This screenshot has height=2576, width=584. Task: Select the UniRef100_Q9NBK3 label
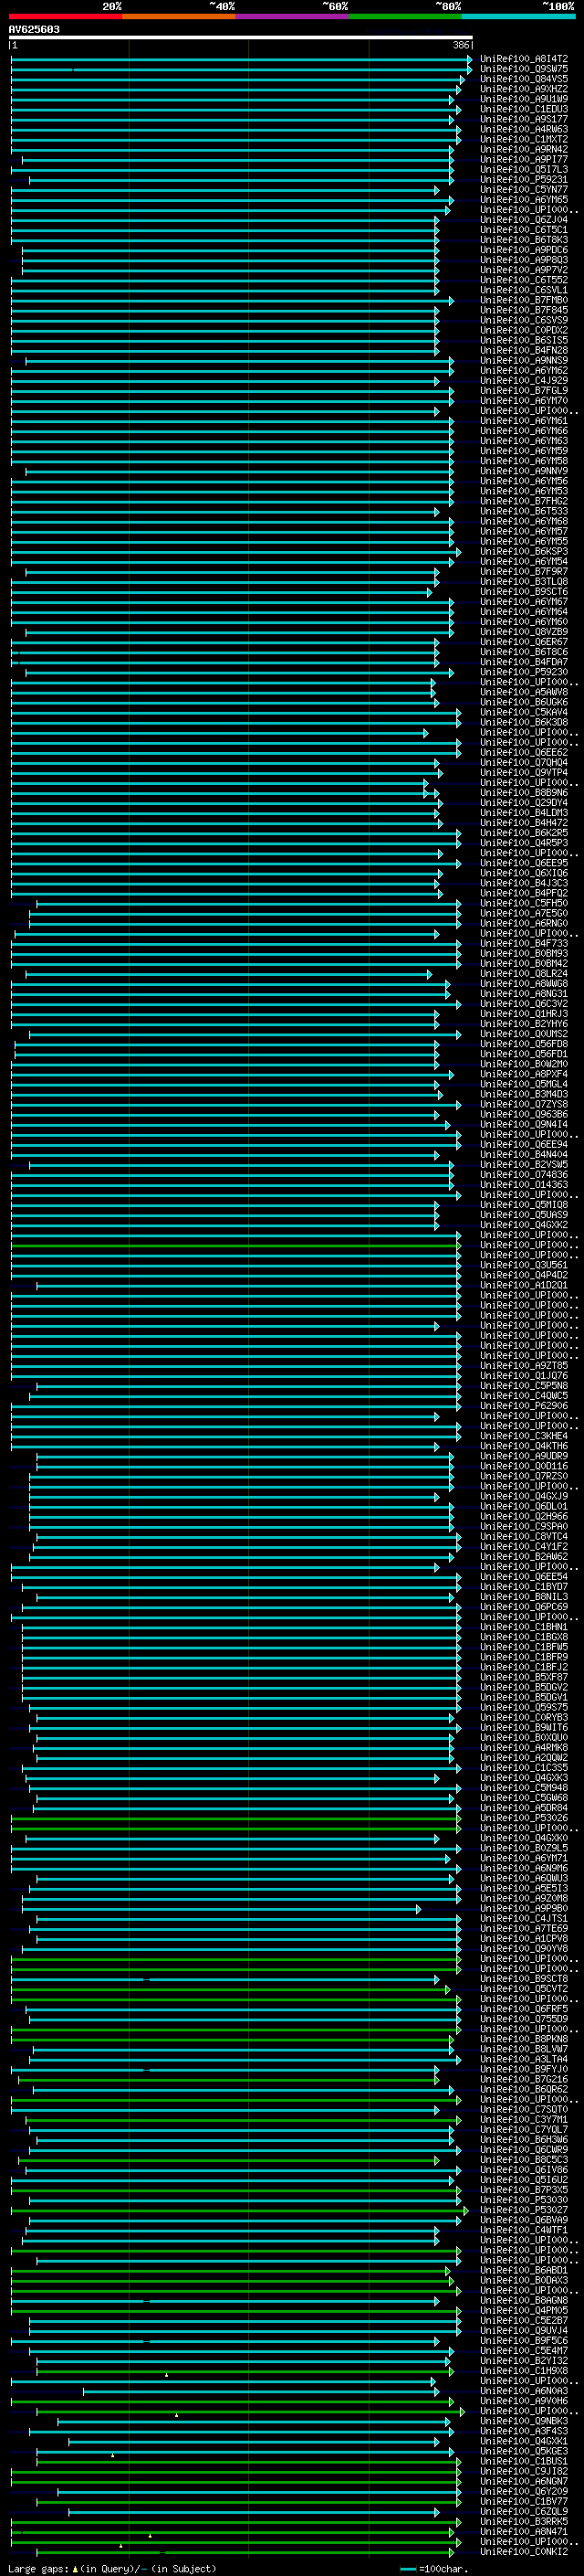[x=524, y=2421]
